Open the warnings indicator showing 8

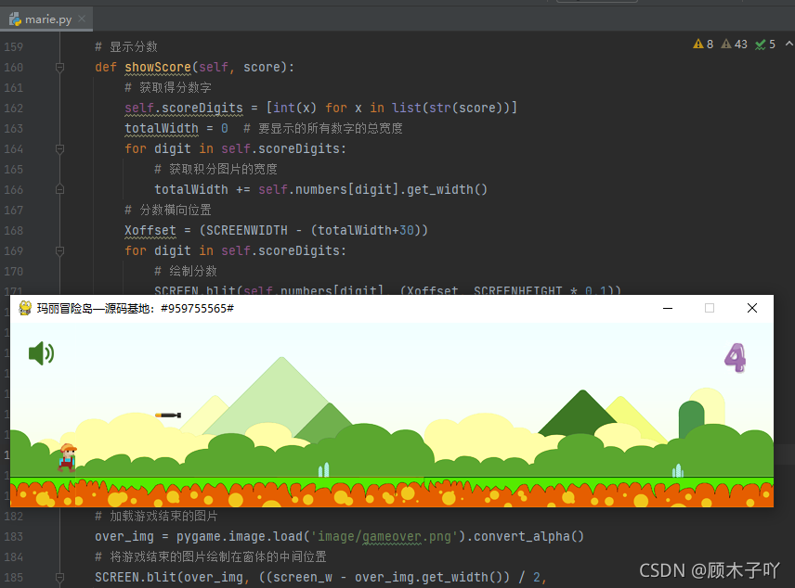(703, 45)
